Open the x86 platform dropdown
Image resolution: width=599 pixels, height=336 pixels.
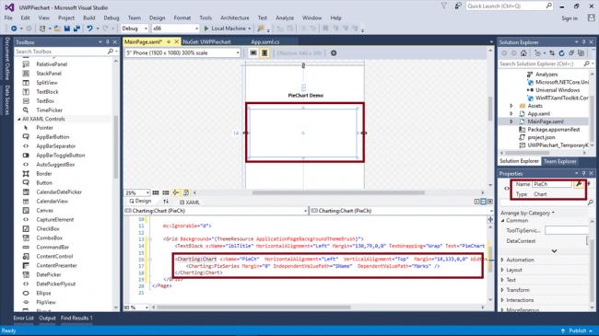pyautogui.click(x=175, y=29)
